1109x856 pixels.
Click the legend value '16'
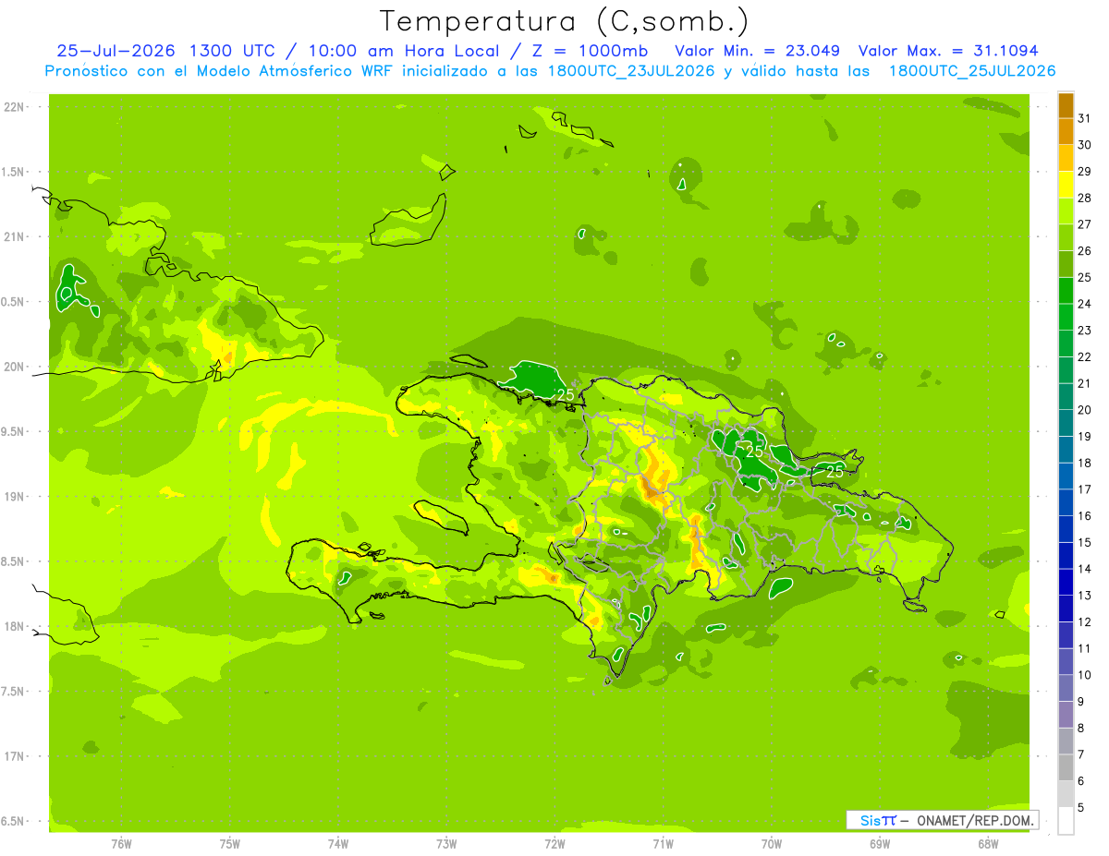(1085, 516)
